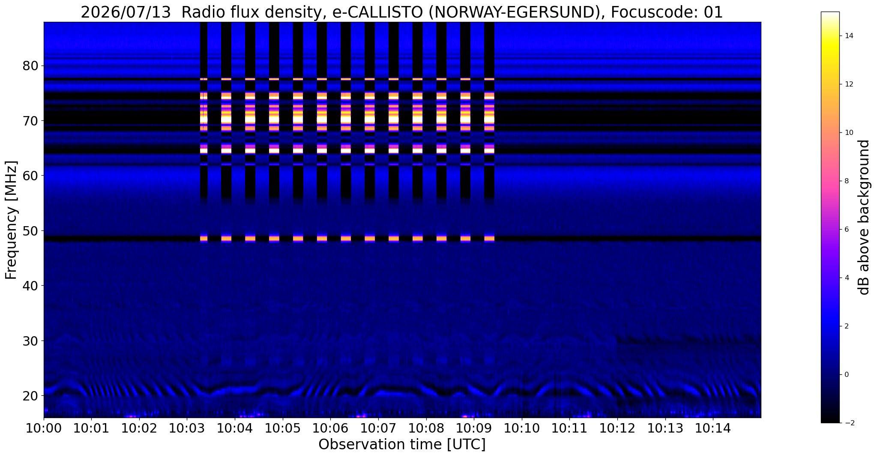Click the plot title mentioning NORWAY-EGERSUND
This screenshot has width=877, height=457.
[x=402, y=12]
